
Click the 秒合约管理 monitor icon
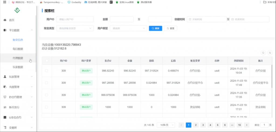click(x=5, y=97)
